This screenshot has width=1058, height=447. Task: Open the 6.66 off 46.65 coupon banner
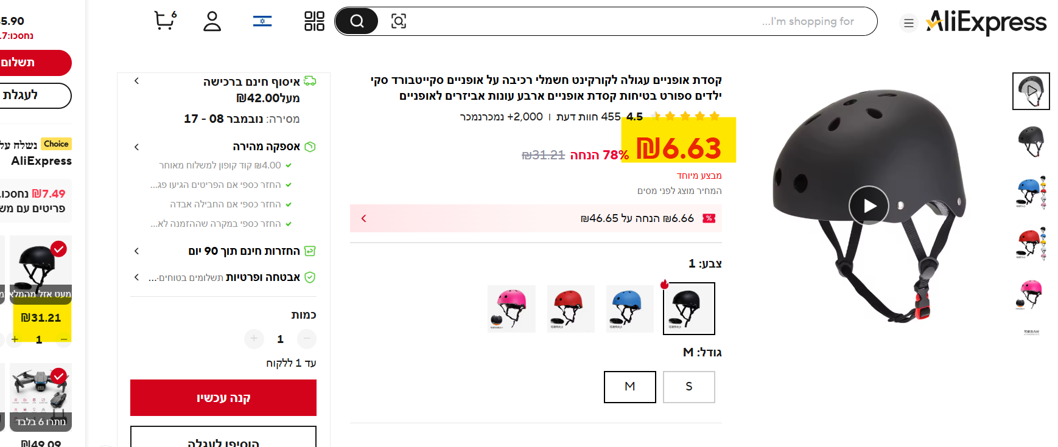[x=536, y=218]
